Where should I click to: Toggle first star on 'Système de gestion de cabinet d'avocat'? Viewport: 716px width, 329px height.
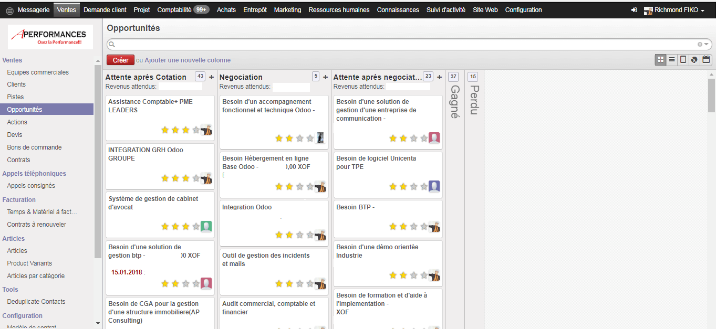164,227
